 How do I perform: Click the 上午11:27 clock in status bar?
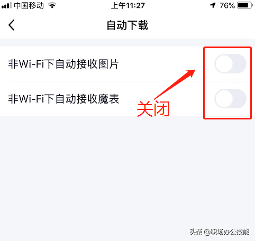(128, 6)
